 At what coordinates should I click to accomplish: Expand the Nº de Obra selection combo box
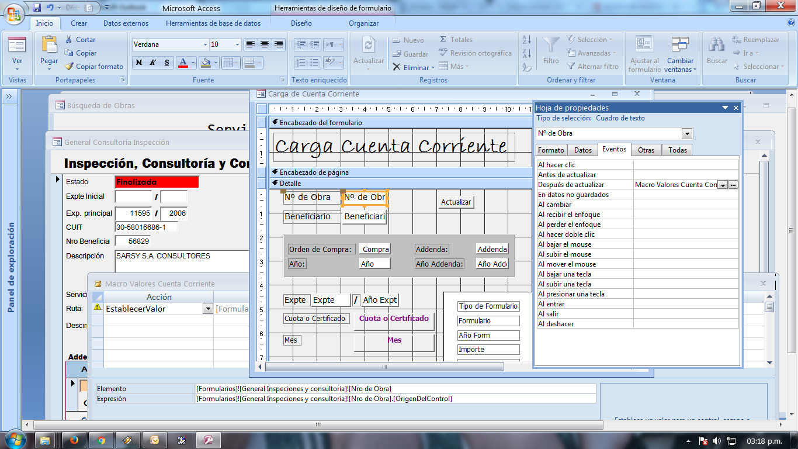[x=687, y=133]
